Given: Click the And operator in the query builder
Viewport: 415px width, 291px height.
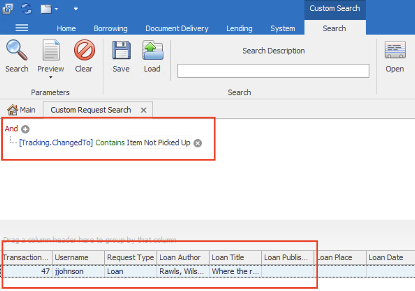Looking at the screenshot, I should coord(11,129).
